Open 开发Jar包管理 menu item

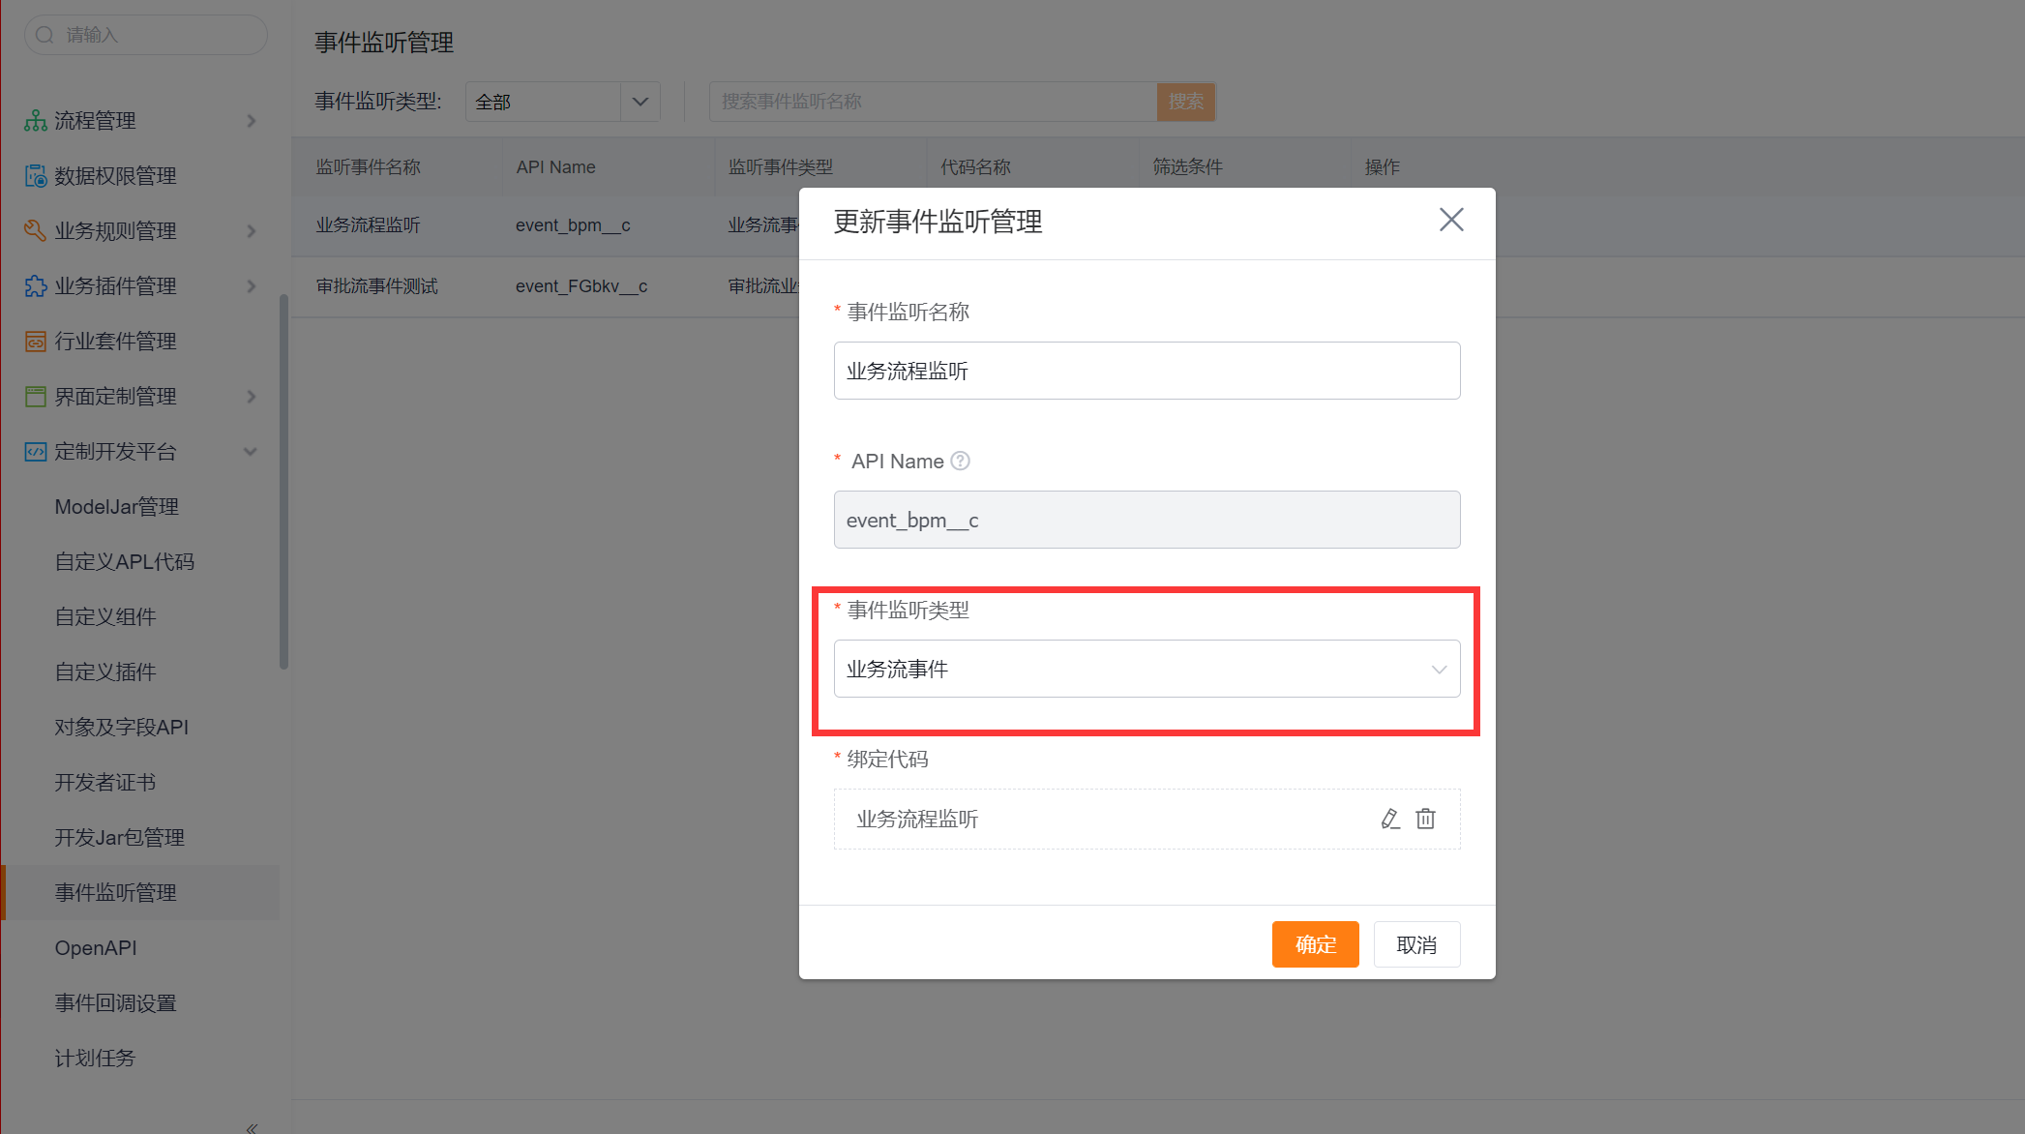click(x=119, y=838)
